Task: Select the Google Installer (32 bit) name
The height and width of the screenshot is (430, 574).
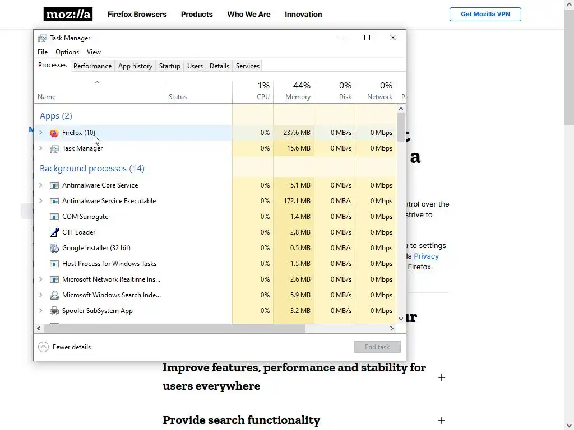Action: (x=96, y=248)
